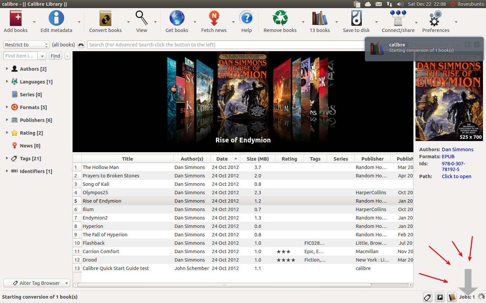Viewport: 486px width, 303px height.
Task: Open the Find item history dropdown
Action: 42,56
